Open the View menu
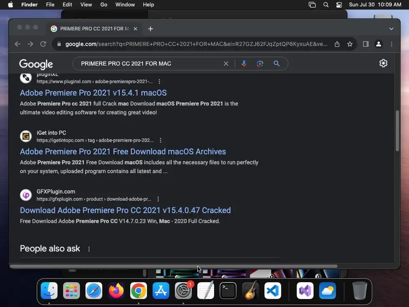 [x=86, y=5]
